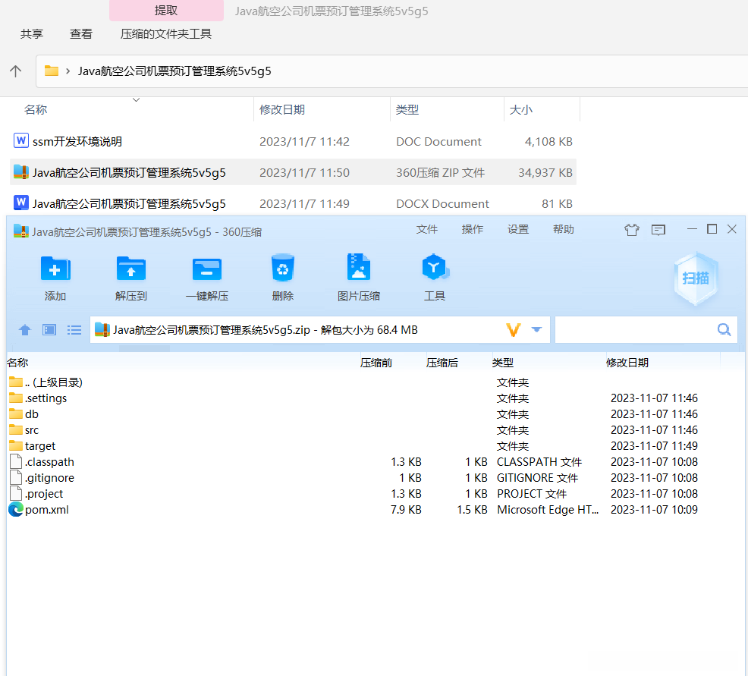Click the Edge icon beside pom.xml
The image size is (748, 676).
tap(16, 510)
